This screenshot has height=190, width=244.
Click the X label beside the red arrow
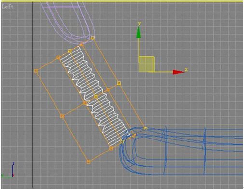tap(186, 70)
